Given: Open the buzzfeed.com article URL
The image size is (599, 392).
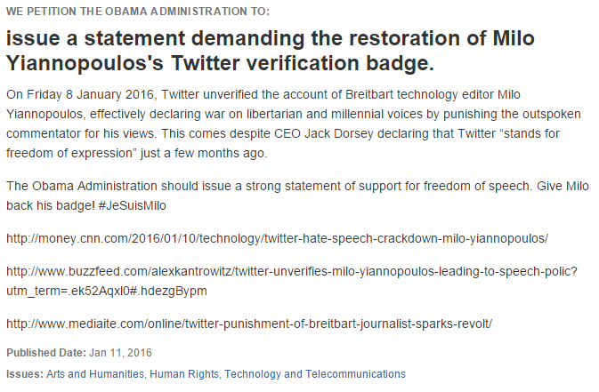Looking at the screenshot, I should (x=292, y=273).
